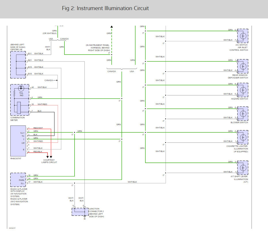Click the 'BEHIND LEFT SIDE OF DASH' note above Center J/B
This screenshot has height=236, width=268.
tap(18, 46)
